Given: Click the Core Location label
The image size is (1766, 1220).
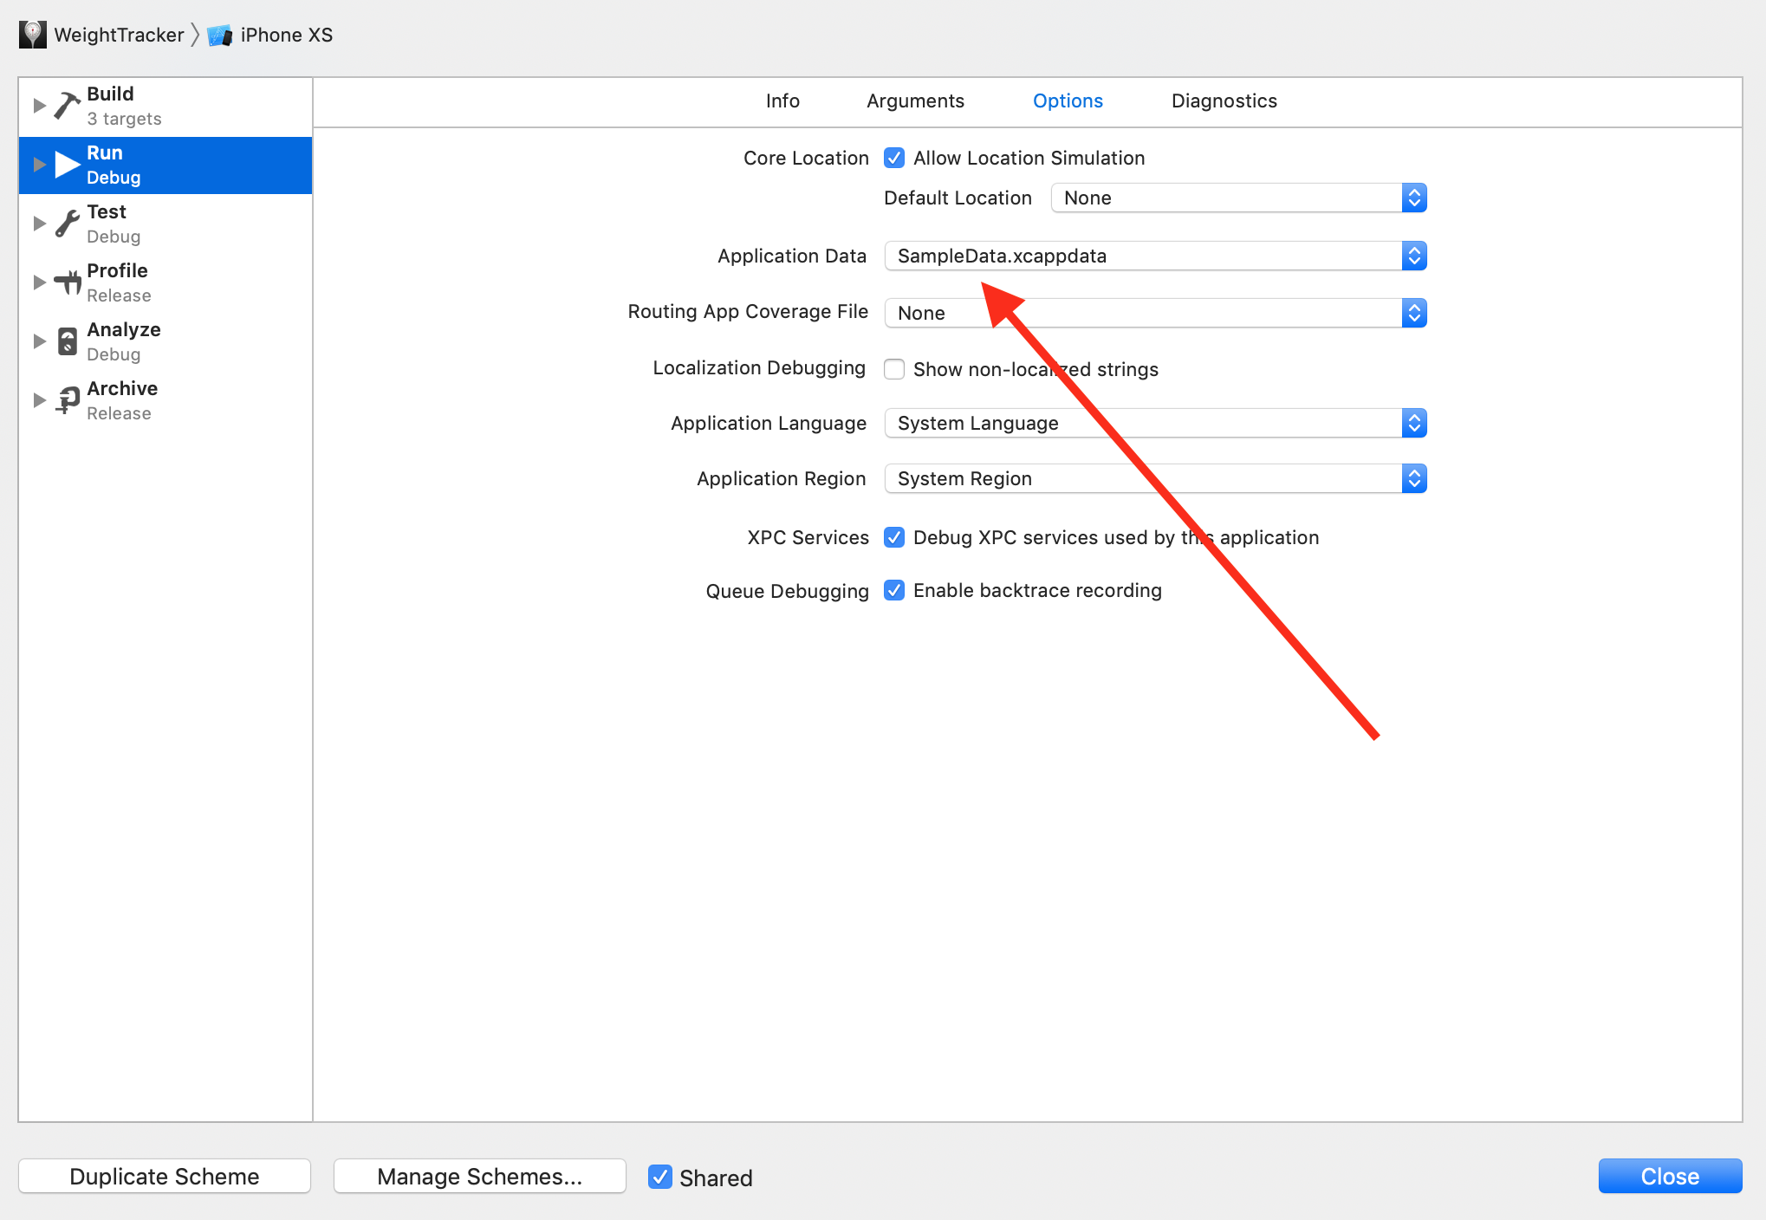Looking at the screenshot, I should (806, 158).
